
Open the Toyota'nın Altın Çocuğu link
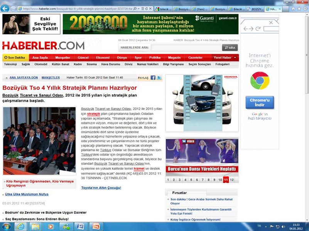(x=101, y=188)
